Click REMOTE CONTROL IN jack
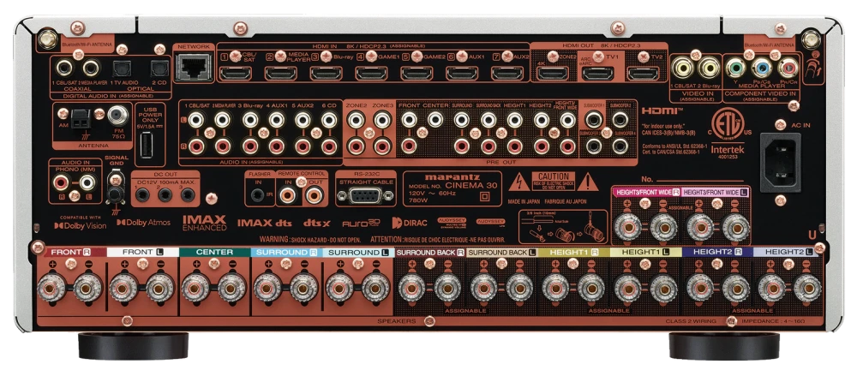The width and height of the screenshot is (857, 382). pos(288,194)
